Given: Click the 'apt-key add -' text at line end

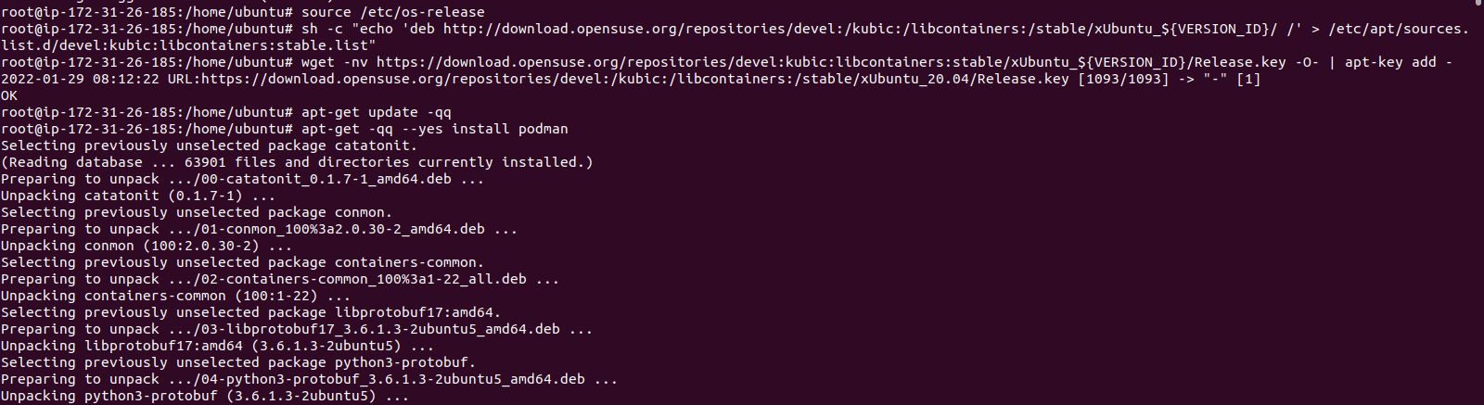Looking at the screenshot, I should tap(1399, 62).
